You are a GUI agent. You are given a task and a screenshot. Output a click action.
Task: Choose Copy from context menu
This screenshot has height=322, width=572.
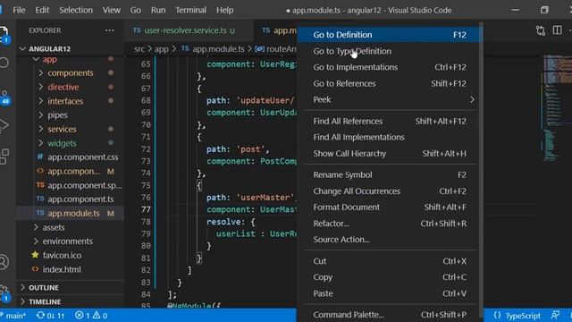pyautogui.click(x=390, y=277)
